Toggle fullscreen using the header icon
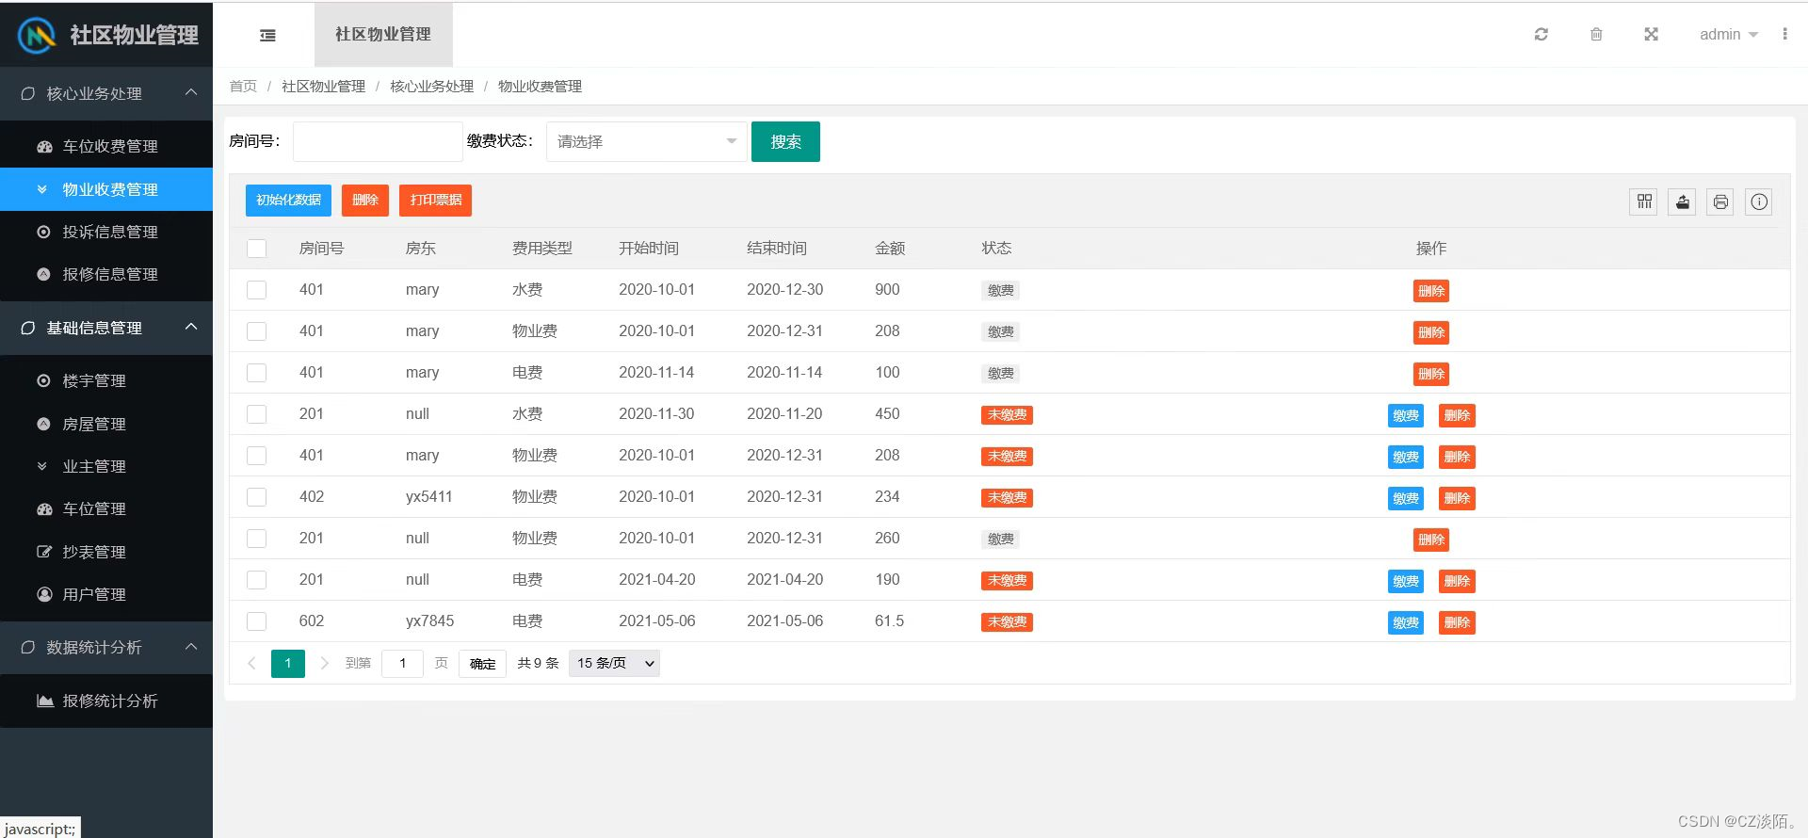Image resolution: width=1808 pixels, height=838 pixels. coord(1651,35)
